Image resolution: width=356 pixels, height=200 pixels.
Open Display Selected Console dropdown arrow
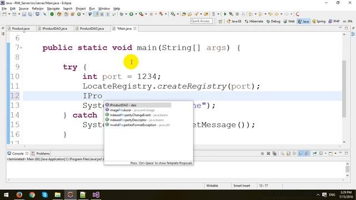pos(326,153)
